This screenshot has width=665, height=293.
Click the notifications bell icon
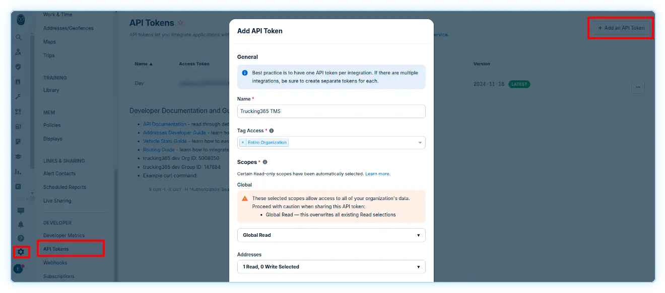tap(21, 225)
